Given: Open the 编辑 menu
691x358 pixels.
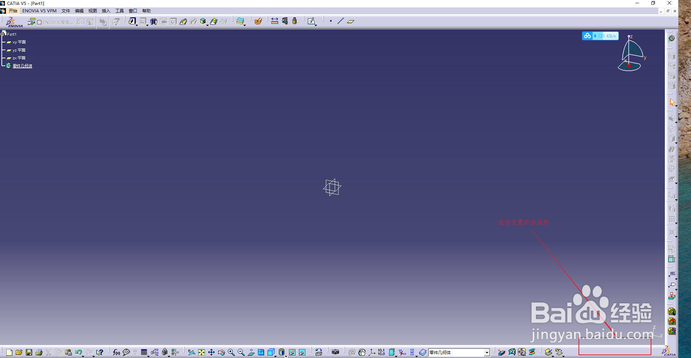Looking at the screenshot, I should (79, 11).
